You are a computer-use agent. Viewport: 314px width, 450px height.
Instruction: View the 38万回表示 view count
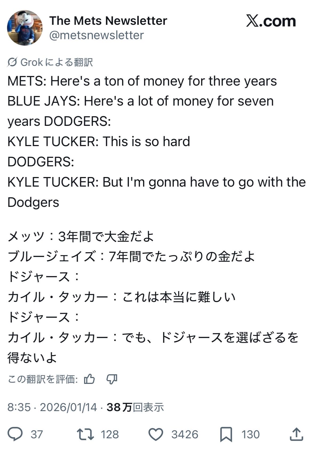point(135,407)
